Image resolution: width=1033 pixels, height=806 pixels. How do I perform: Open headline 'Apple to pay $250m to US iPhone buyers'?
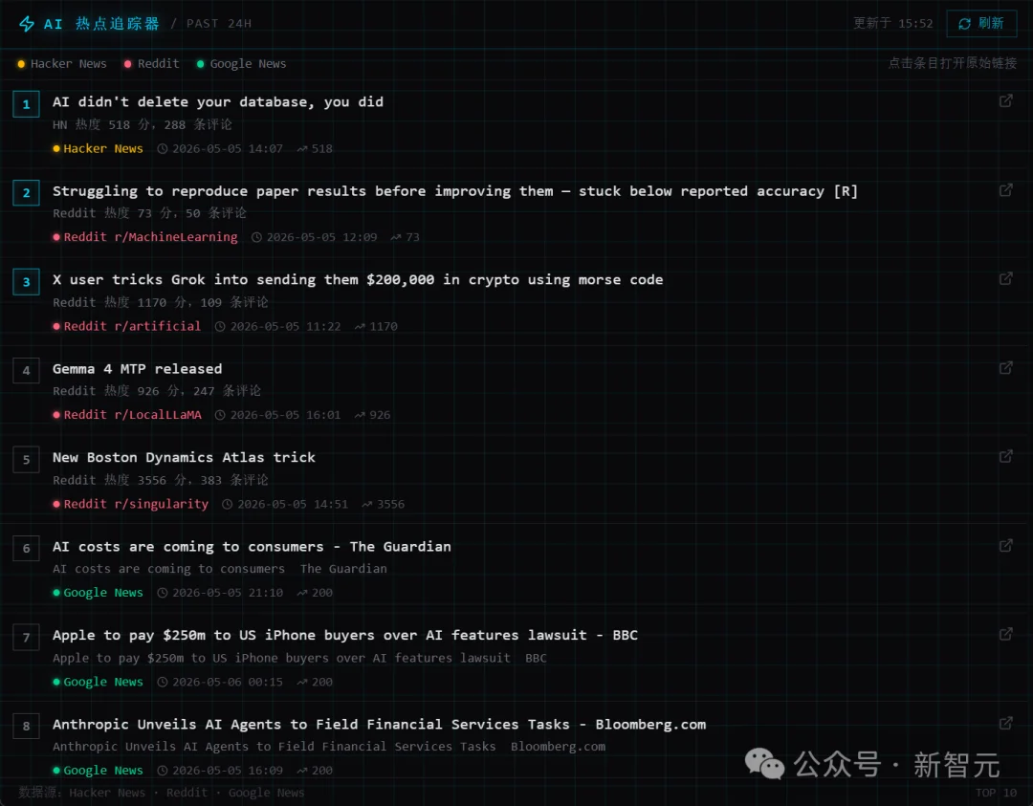tap(345, 636)
